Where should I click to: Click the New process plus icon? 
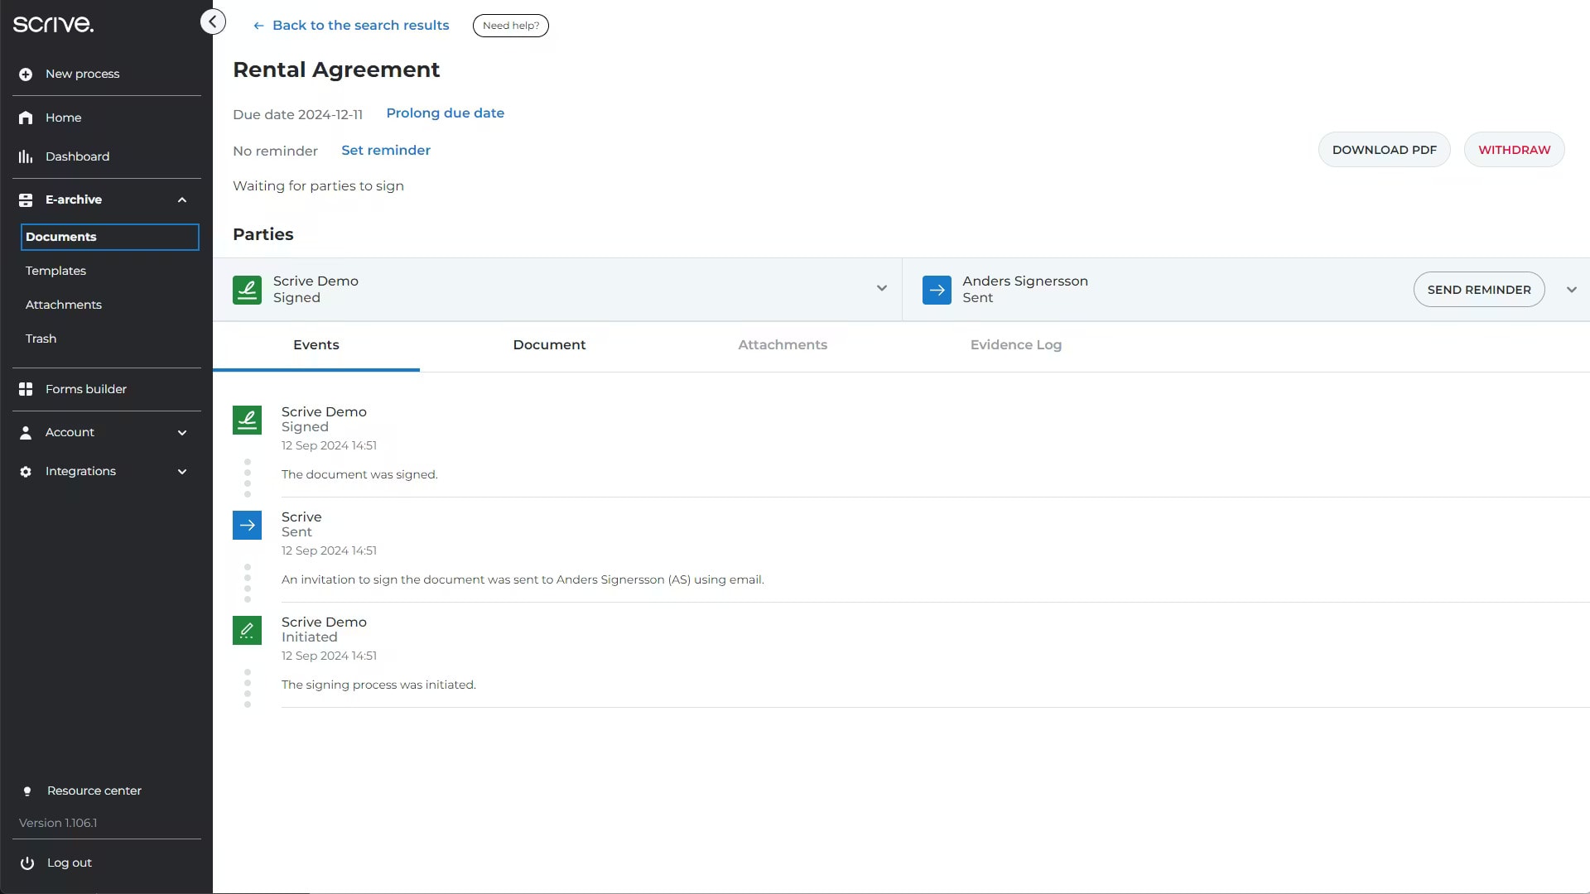(26, 74)
